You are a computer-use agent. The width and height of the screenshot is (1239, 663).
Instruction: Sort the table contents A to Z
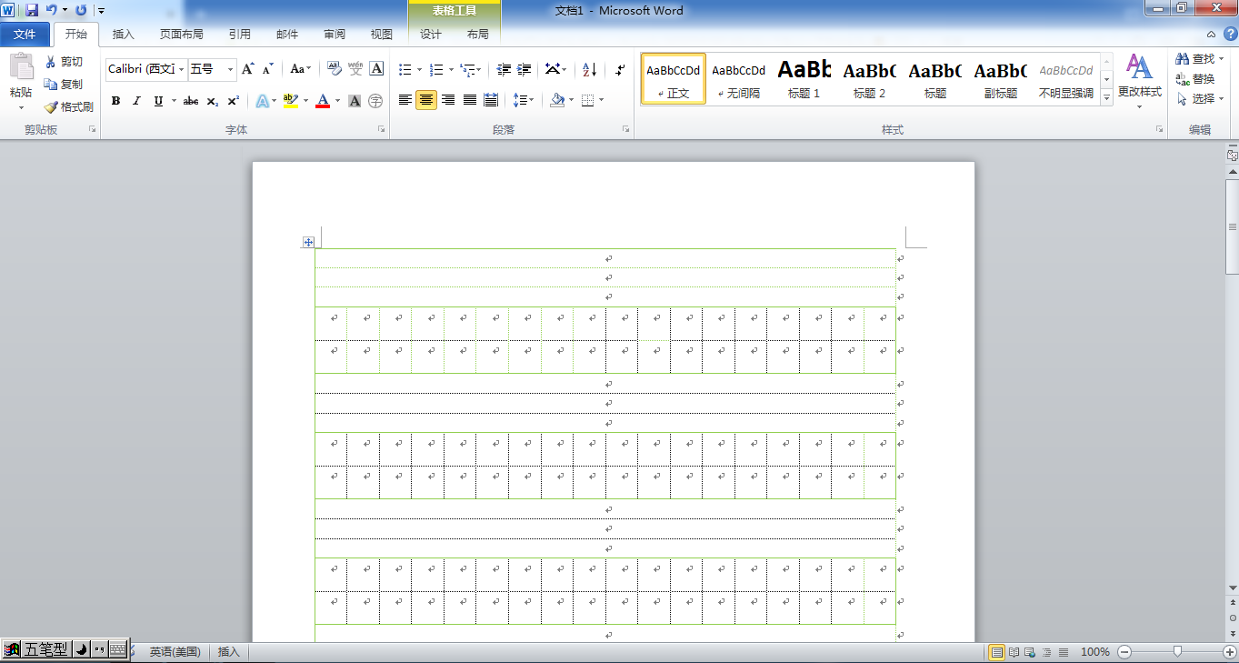tap(589, 69)
